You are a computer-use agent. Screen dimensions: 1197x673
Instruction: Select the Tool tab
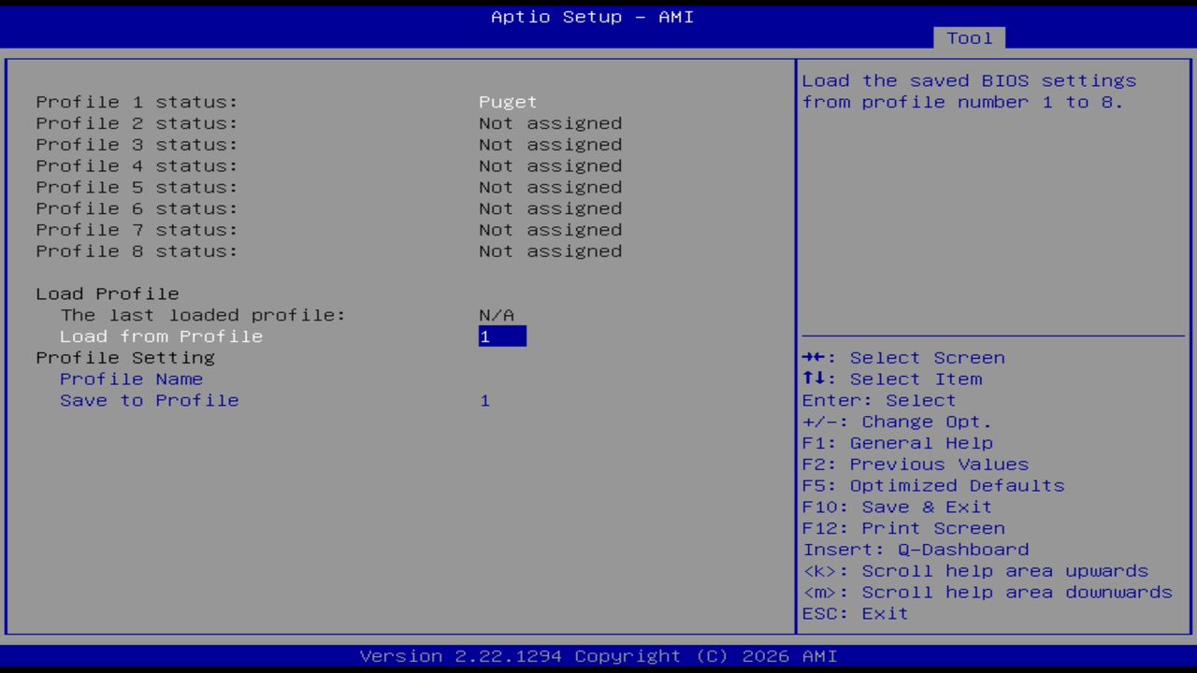point(969,37)
